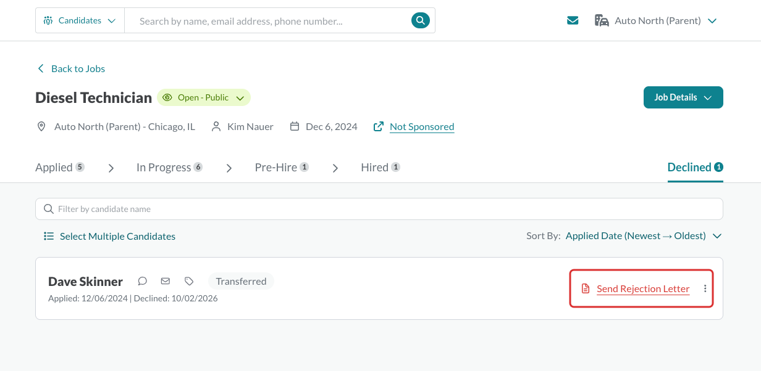Open the Open - Public status dropdown
Screen dimensions: 761x371
204,97
